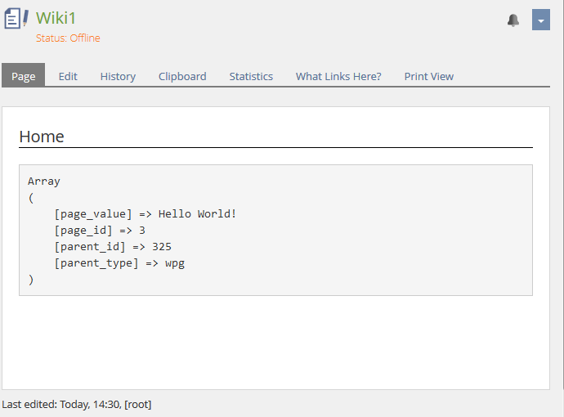Open the What Links Here? tab
The width and height of the screenshot is (564, 417).
(x=338, y=76)
